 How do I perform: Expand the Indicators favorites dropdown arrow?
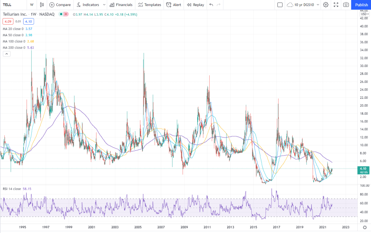(104, 5)
